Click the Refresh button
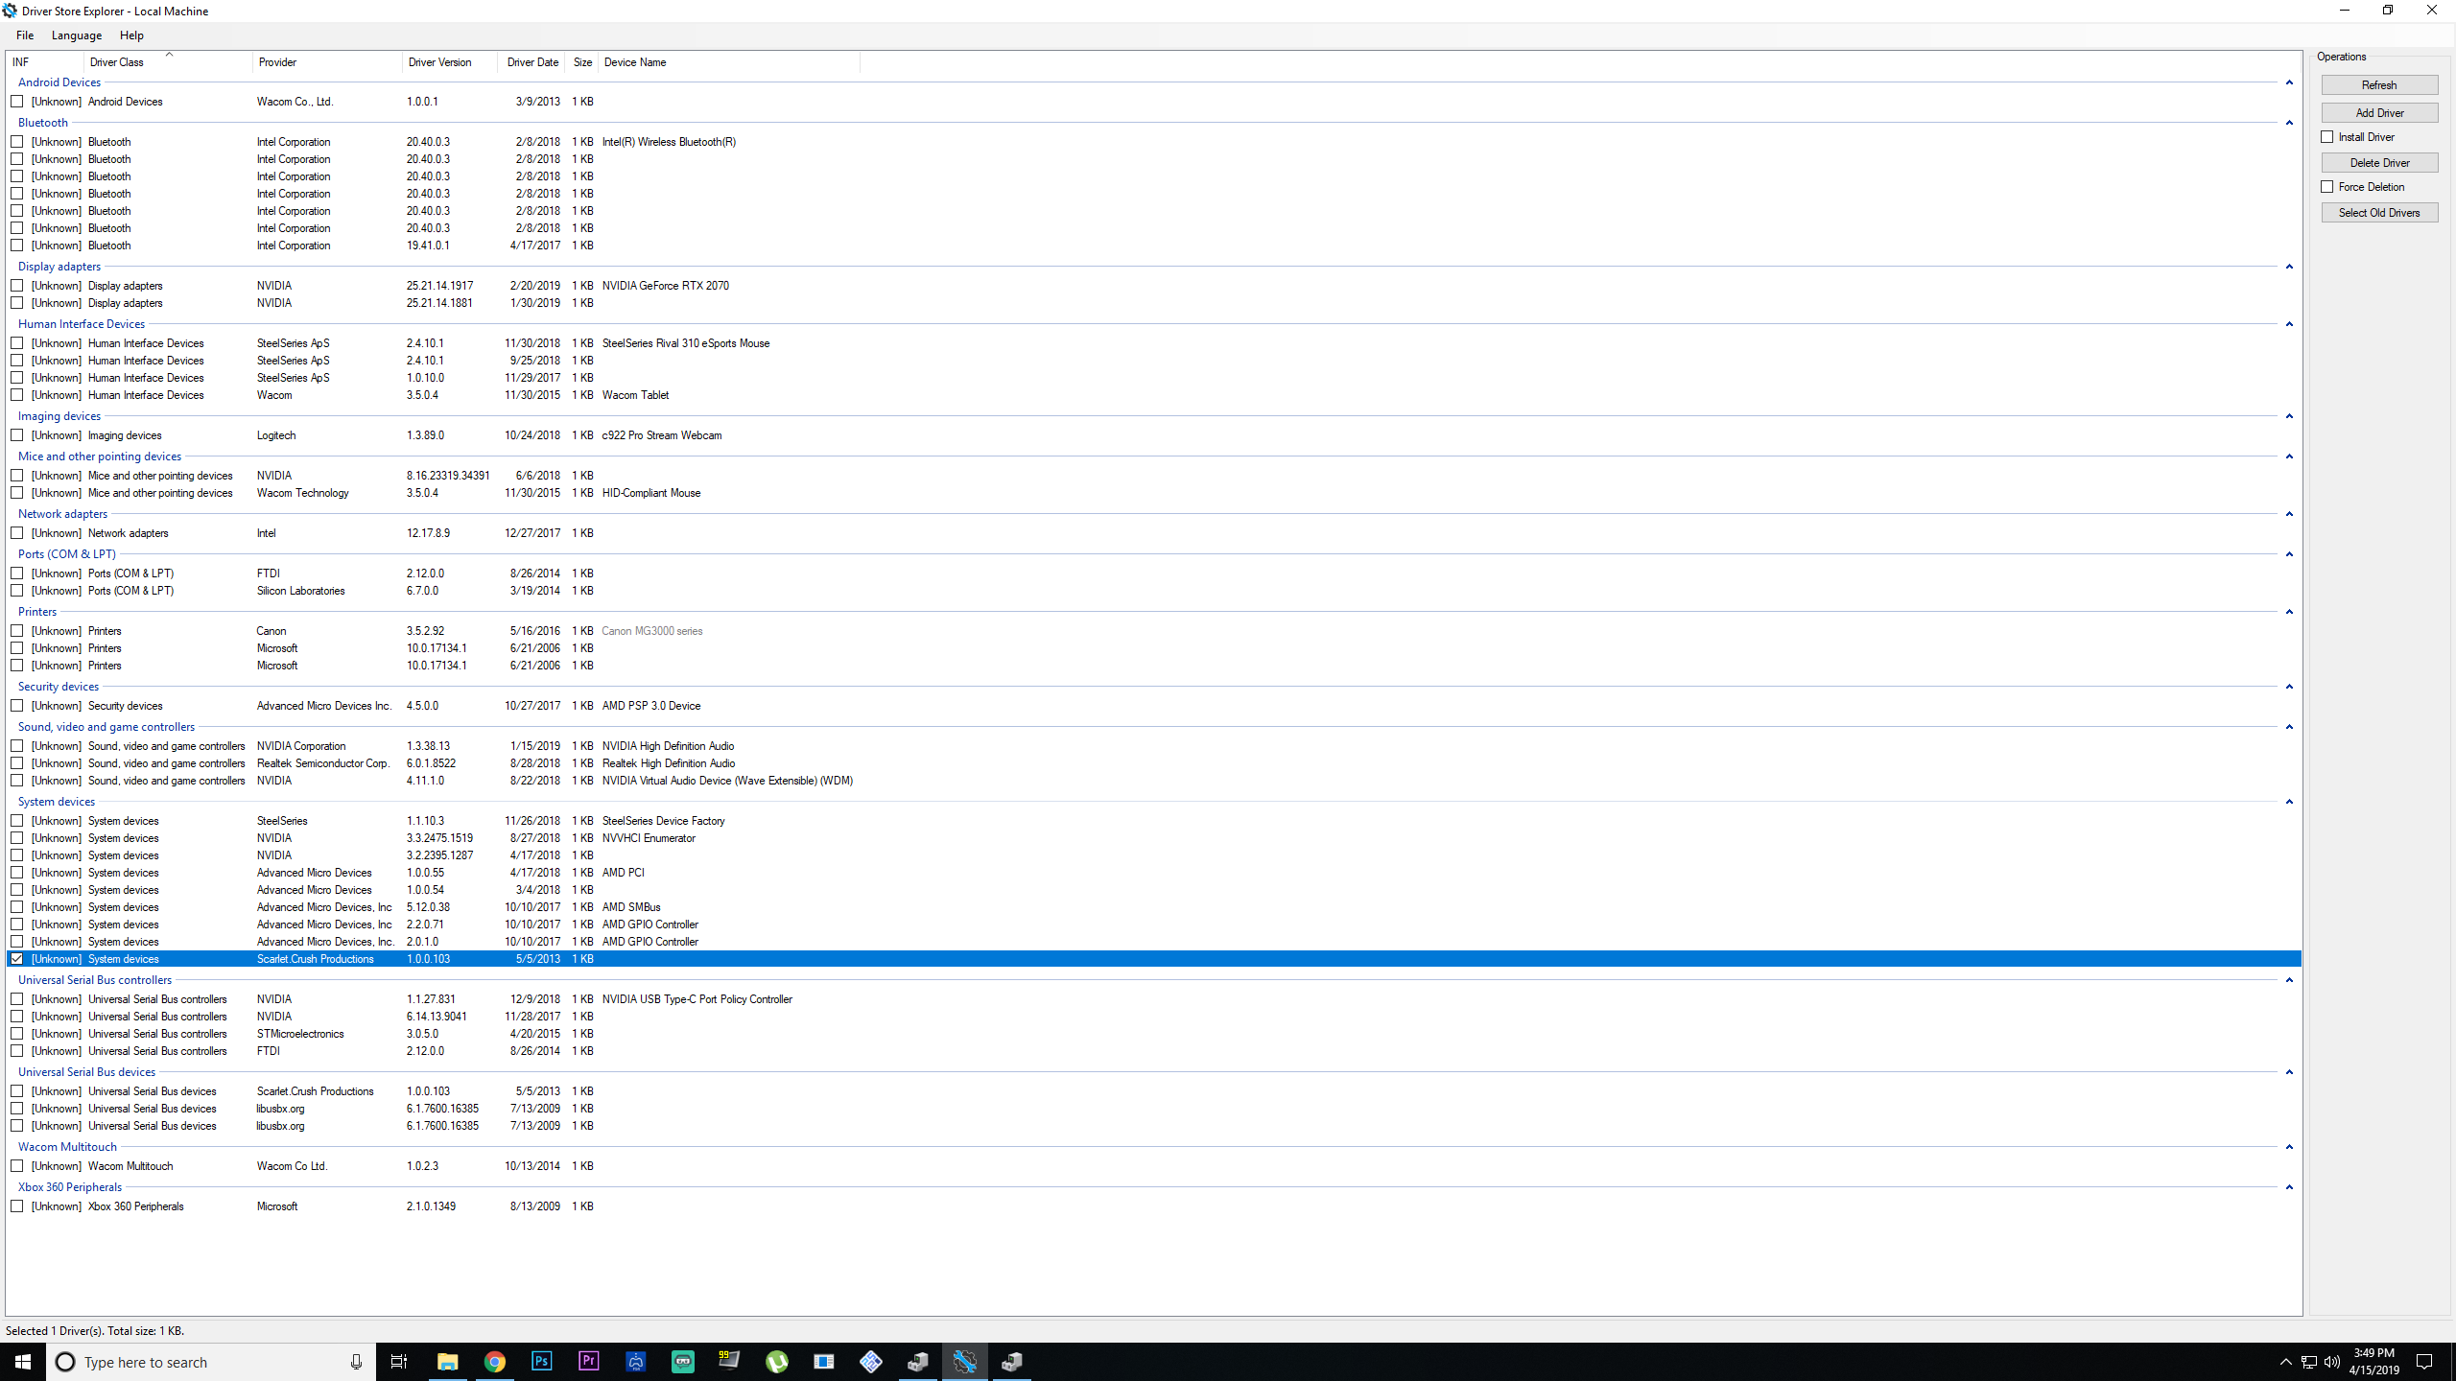The height and width of the screenshot is (1381, 2456). [2379, 85]
